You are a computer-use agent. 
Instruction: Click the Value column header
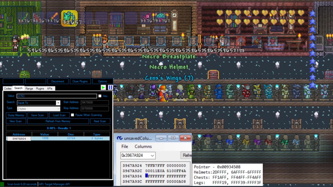tap(45, 134)
